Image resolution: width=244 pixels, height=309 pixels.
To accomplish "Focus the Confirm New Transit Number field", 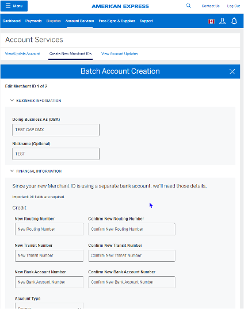I will pos(132,255).
